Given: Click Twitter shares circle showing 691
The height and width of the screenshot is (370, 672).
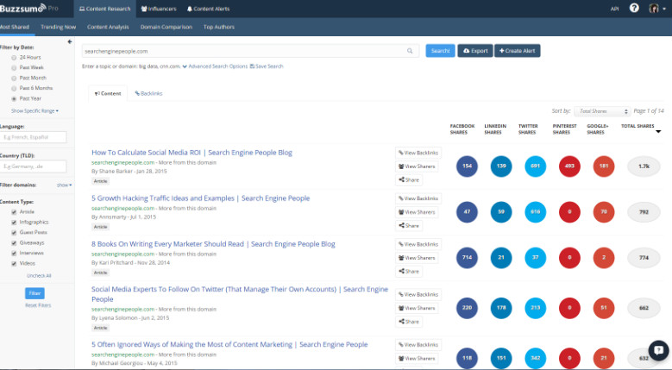Looking at the screenshot, I should (x=535, y=165).
